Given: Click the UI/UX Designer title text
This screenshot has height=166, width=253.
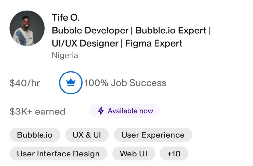Looking at the screenshot, I should pyautogui.click(x=85, y=43).
